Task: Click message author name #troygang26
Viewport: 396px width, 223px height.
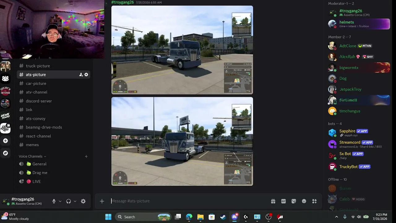Action: point(123,2)
